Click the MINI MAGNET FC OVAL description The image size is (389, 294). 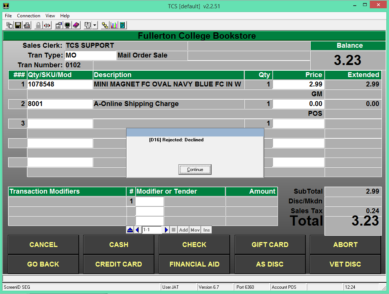(168, 85)
